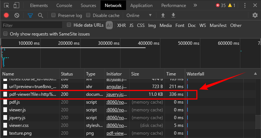Toggle the filter funnel icon

pos(30,16)
